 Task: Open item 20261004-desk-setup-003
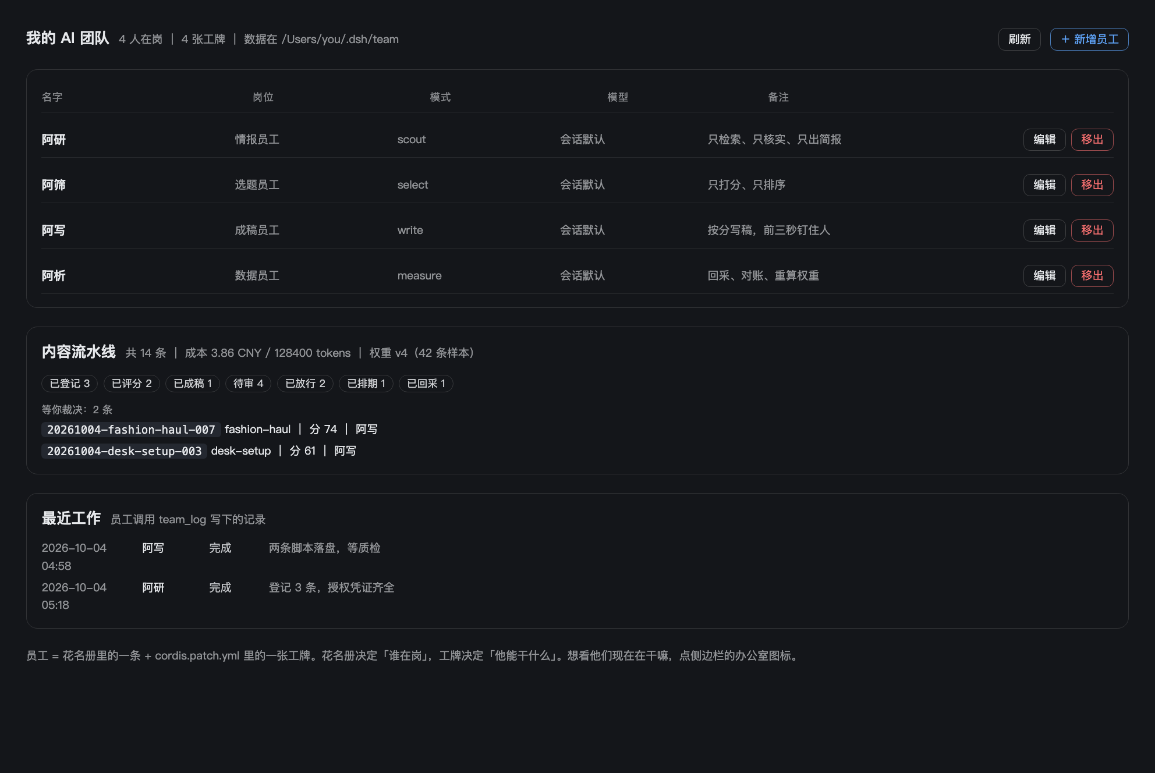[124, 451]
